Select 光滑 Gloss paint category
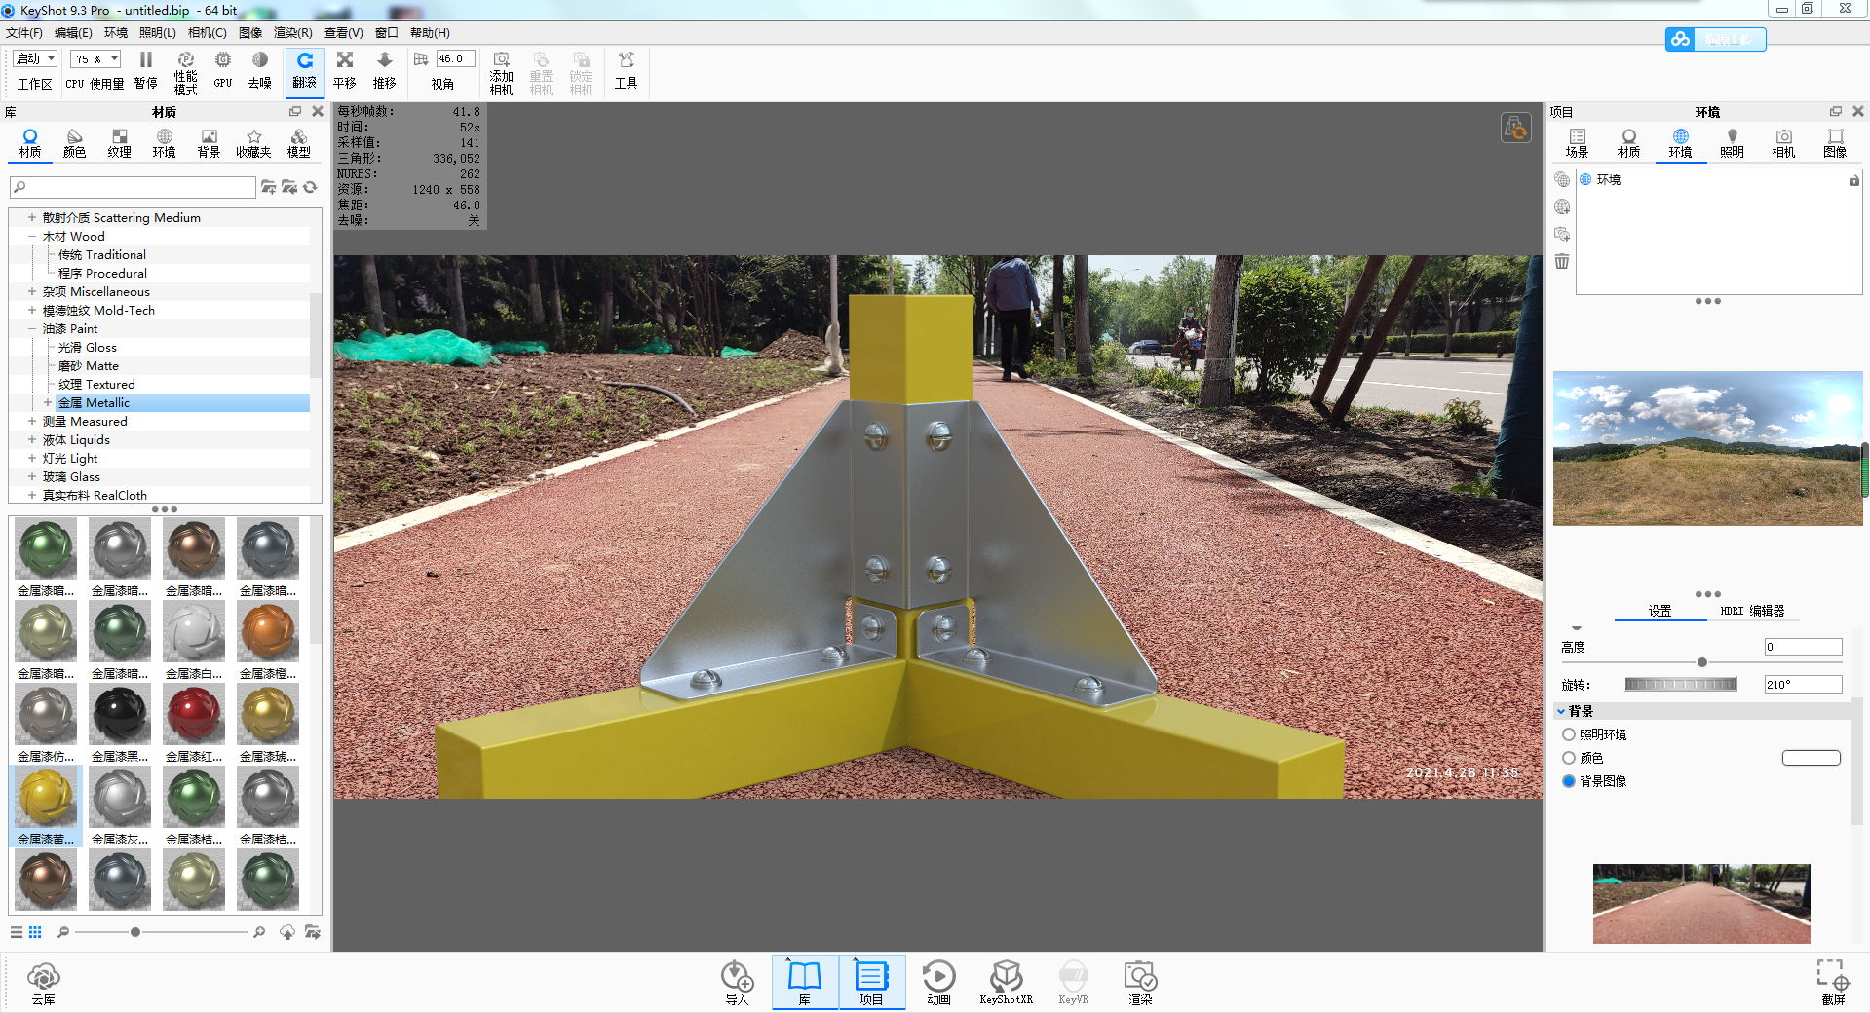The height and width of the screenshot is (1013, 1870). tap(88, 347)
